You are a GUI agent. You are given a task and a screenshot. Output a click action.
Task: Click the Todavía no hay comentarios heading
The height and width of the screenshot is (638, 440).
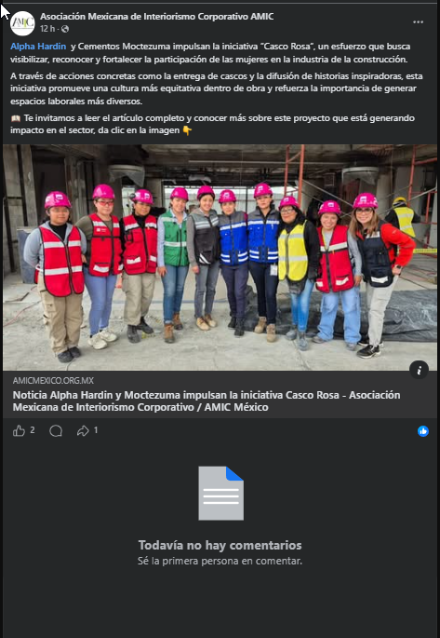pyautogui.click(x=220, y=545)
